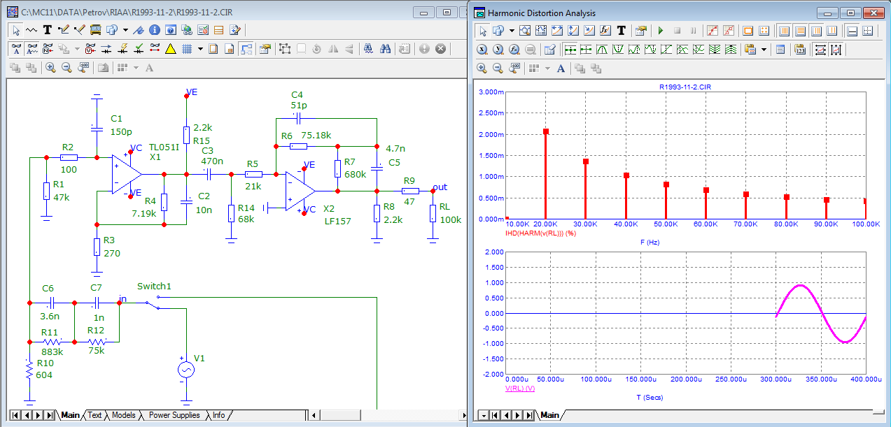Open the dropdown arrow next to grid icon
This screenshot has width=891, height=427.
[200, 49]
